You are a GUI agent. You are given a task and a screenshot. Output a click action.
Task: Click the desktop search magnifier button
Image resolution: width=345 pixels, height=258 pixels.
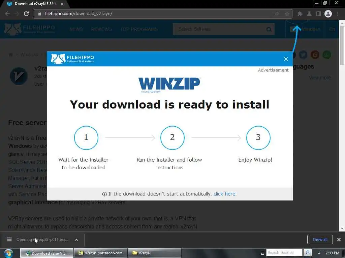(x=307, y=253)
